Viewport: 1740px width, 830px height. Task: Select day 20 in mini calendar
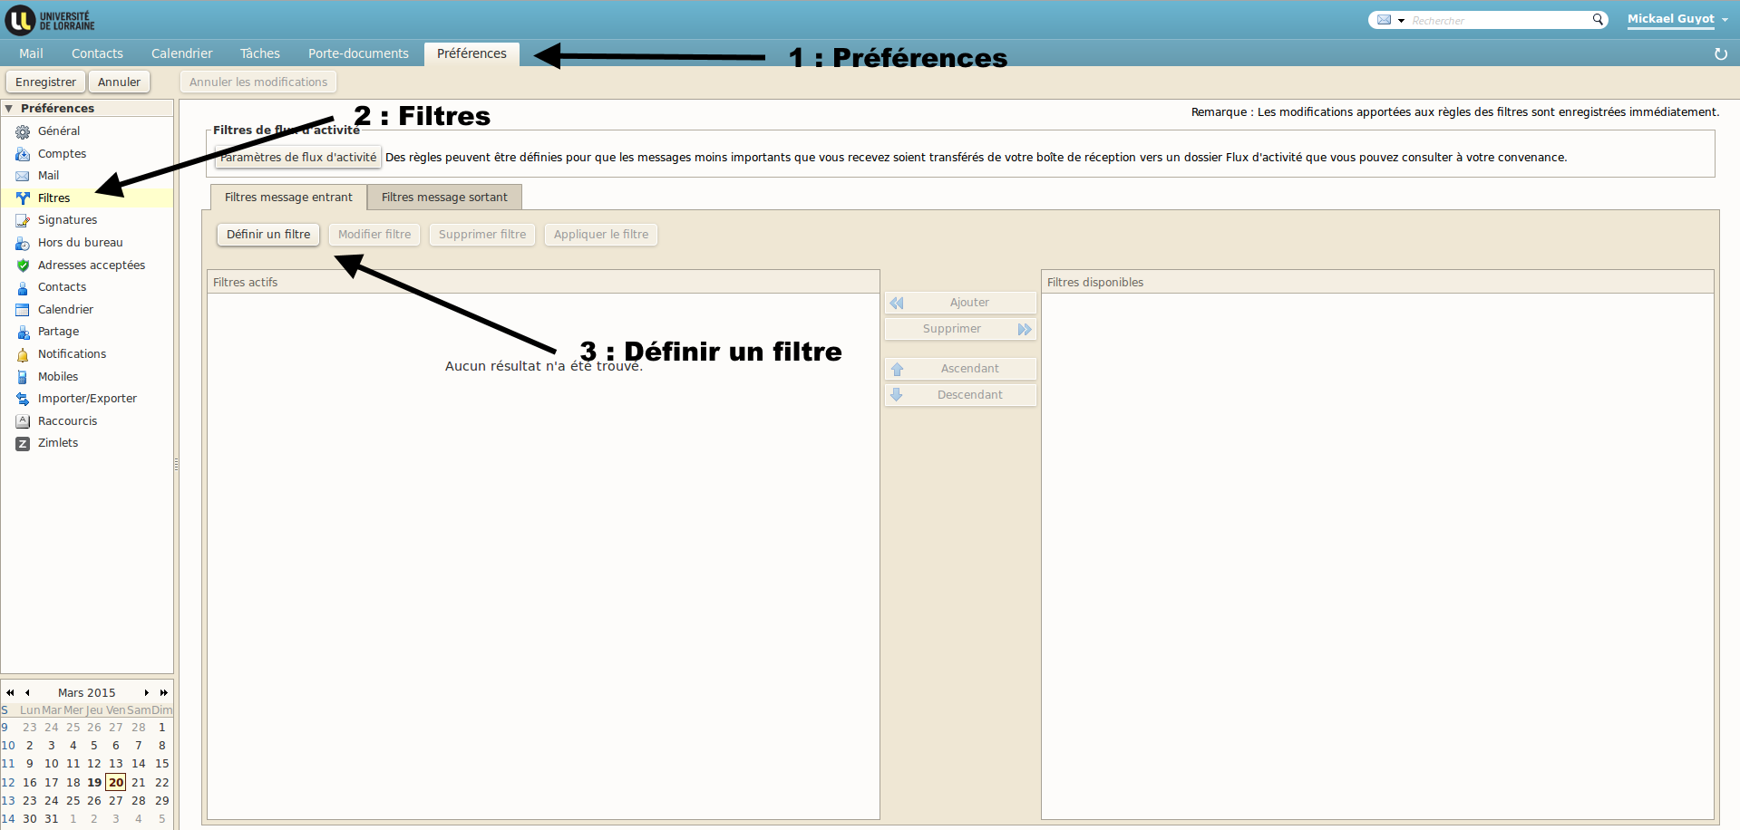coord(116,783)
